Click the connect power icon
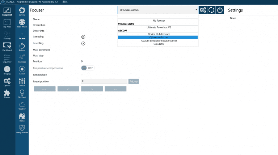 coord(220,10)
